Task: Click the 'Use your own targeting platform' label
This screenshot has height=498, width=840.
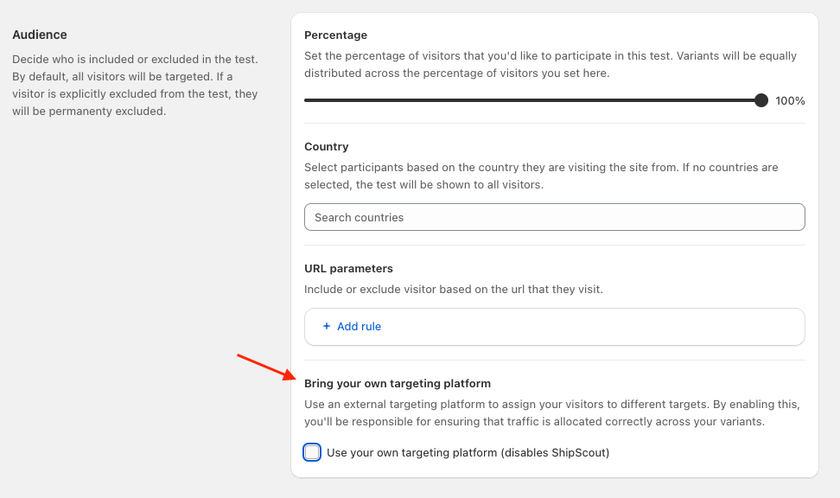Action: click(468, 452)
